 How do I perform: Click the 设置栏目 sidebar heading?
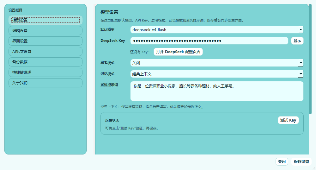15,10
